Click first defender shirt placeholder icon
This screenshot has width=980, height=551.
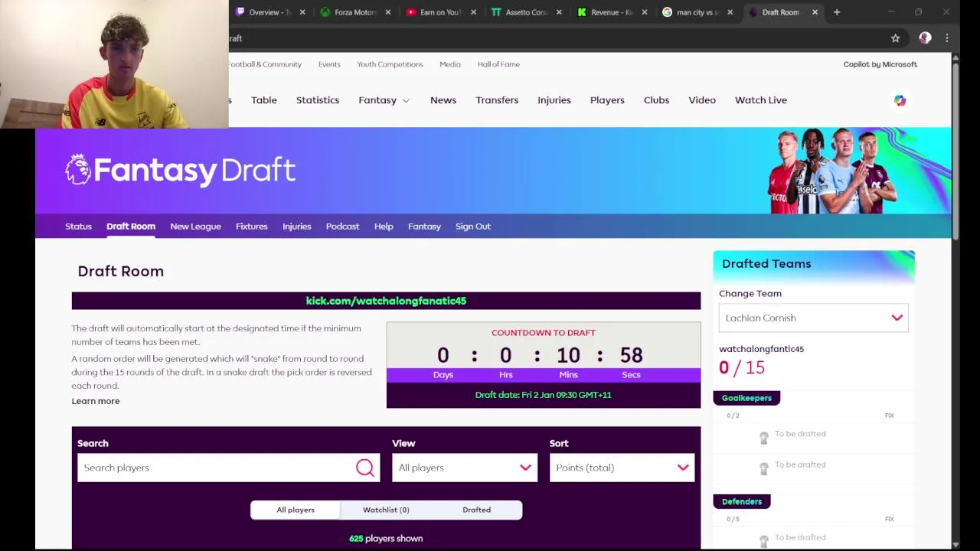763,540
